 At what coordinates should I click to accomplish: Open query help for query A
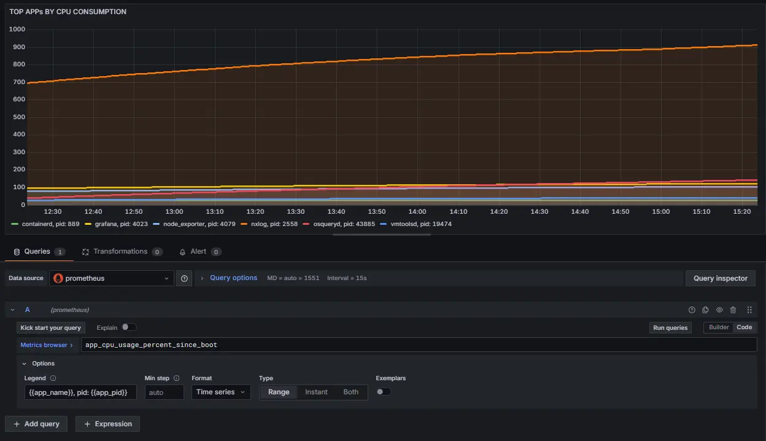(692, 310)
